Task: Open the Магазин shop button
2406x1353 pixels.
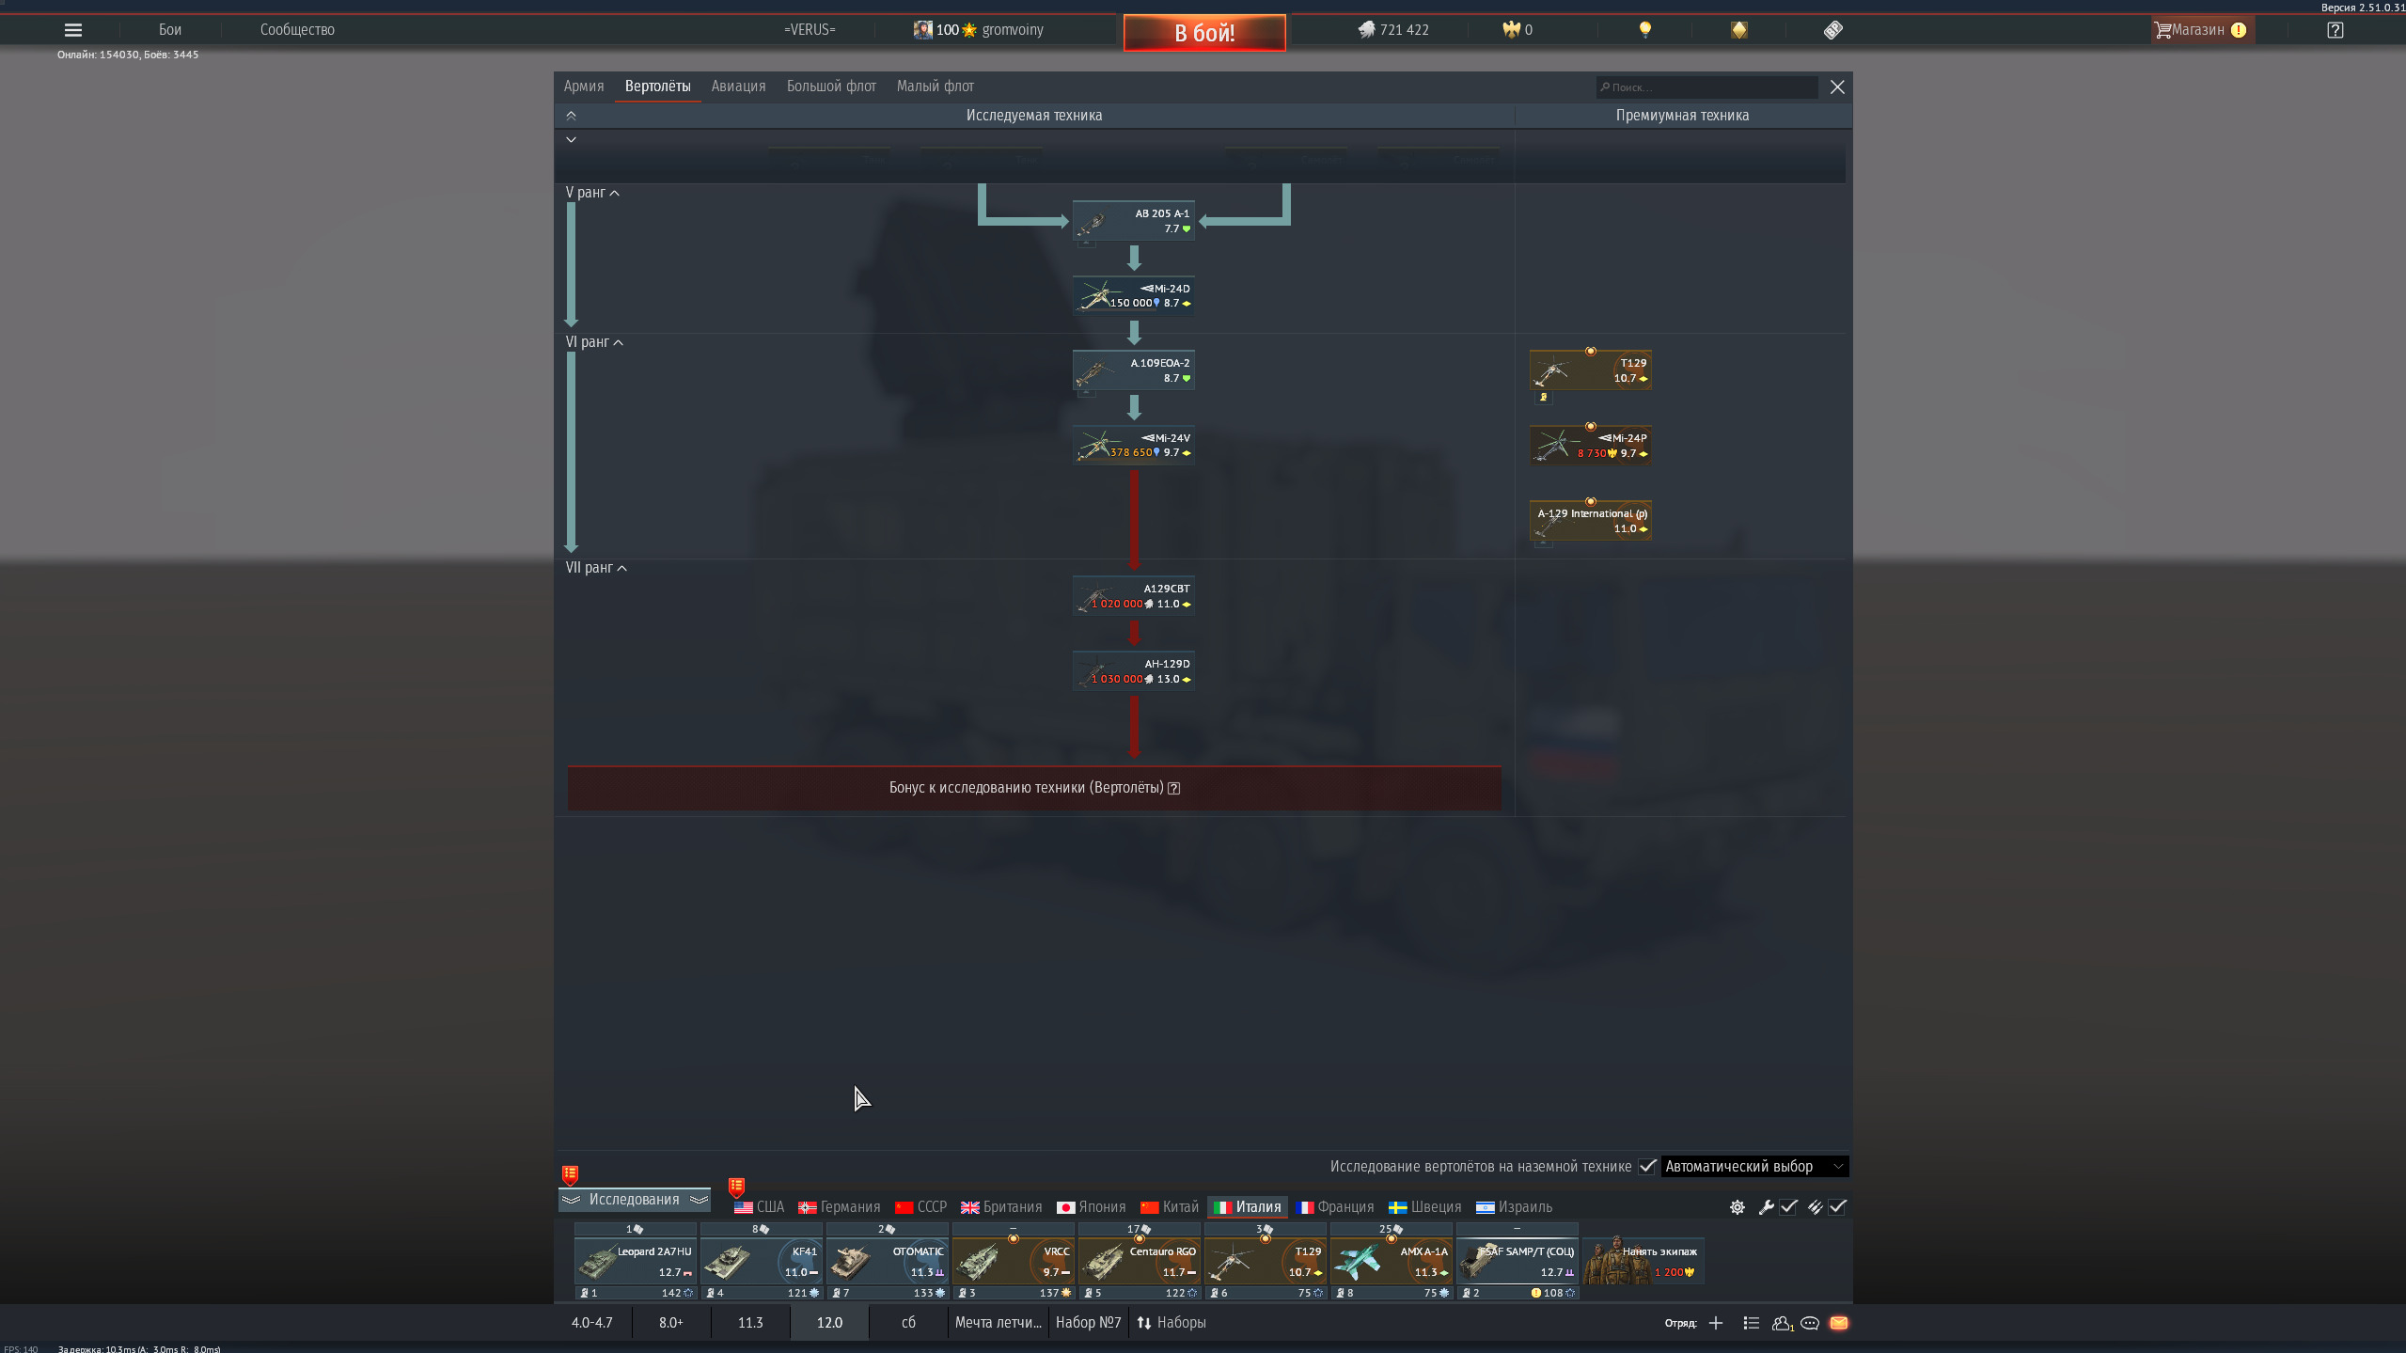Action: [x=2200, y=30]
